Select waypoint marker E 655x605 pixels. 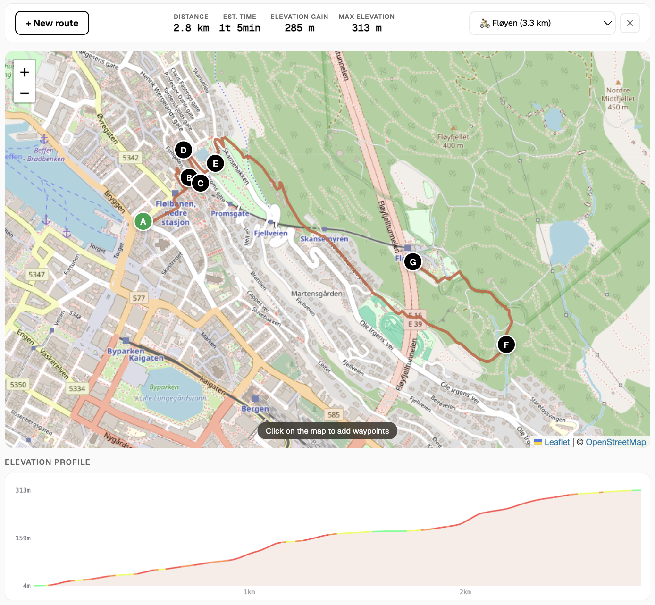pos(215,163)
